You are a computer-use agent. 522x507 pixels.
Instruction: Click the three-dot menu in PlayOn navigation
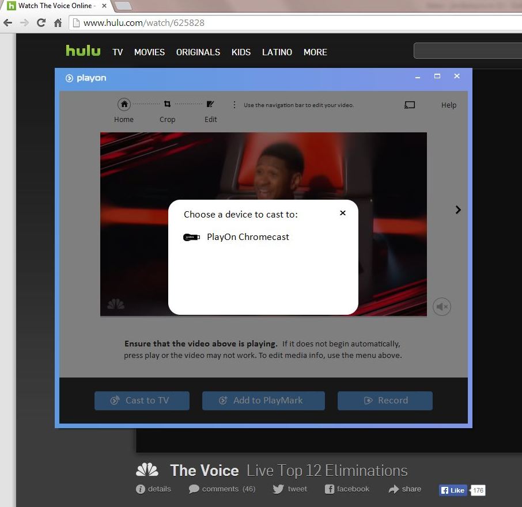(234, 105)
